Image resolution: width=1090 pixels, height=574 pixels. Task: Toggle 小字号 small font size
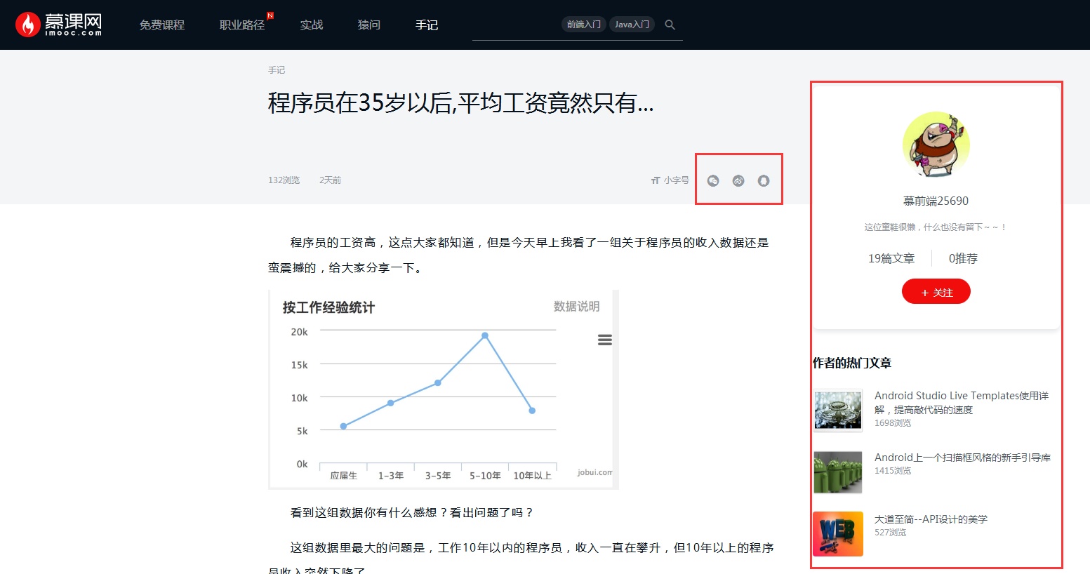pyautogui.click(x=670, y=180)
